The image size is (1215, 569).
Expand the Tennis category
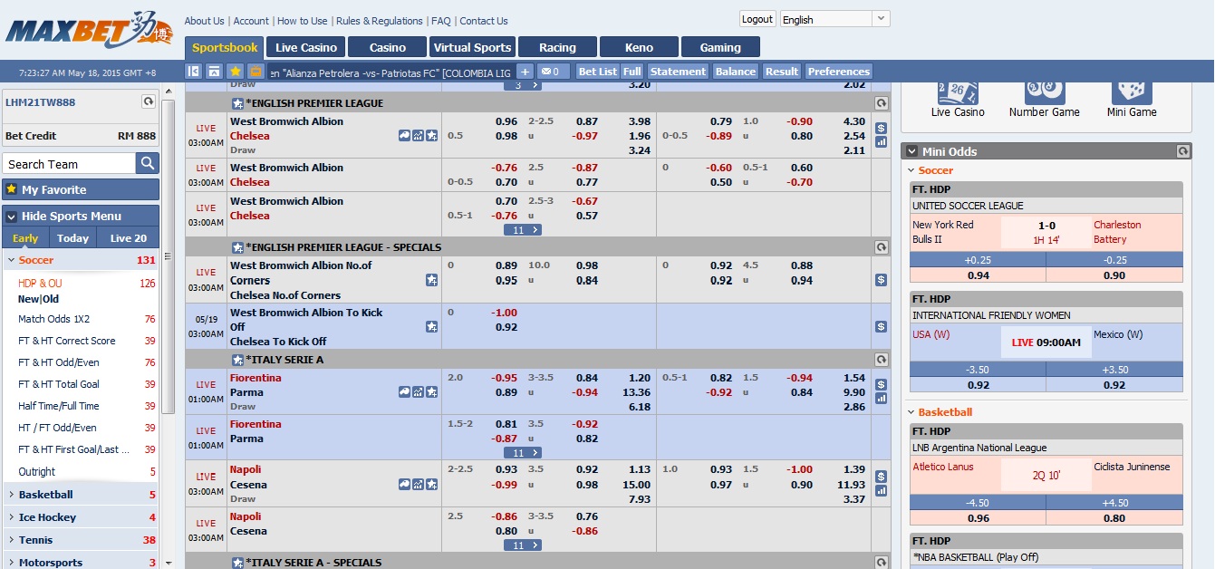10,540
